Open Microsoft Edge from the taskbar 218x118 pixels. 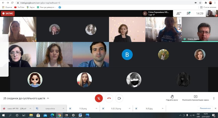tap(52, 115)
